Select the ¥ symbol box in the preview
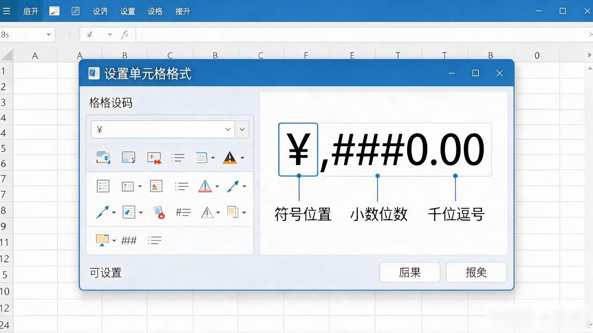 [x=298, y=149]
